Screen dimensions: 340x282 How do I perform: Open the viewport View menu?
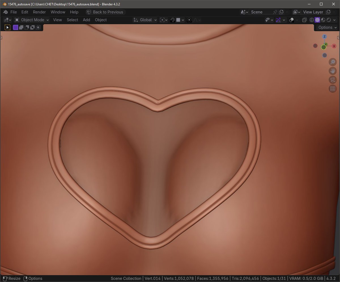[x=57, y=20]
